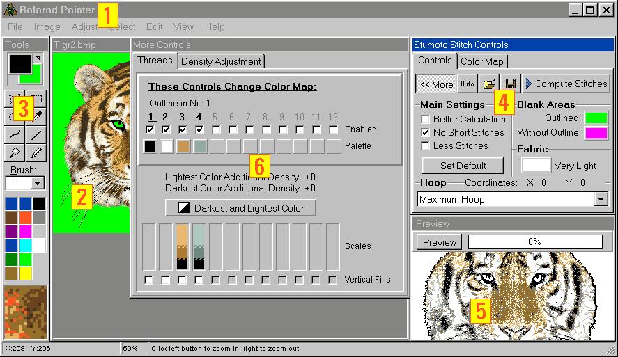Click the Without Outline magenta swatch
Image resolution: width=618 pixels, height=357 pixels.
pos(596,133)
